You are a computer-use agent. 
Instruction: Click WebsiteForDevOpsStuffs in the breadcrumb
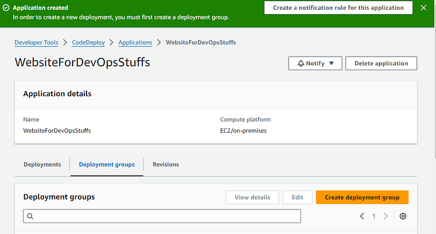point(201,42)
